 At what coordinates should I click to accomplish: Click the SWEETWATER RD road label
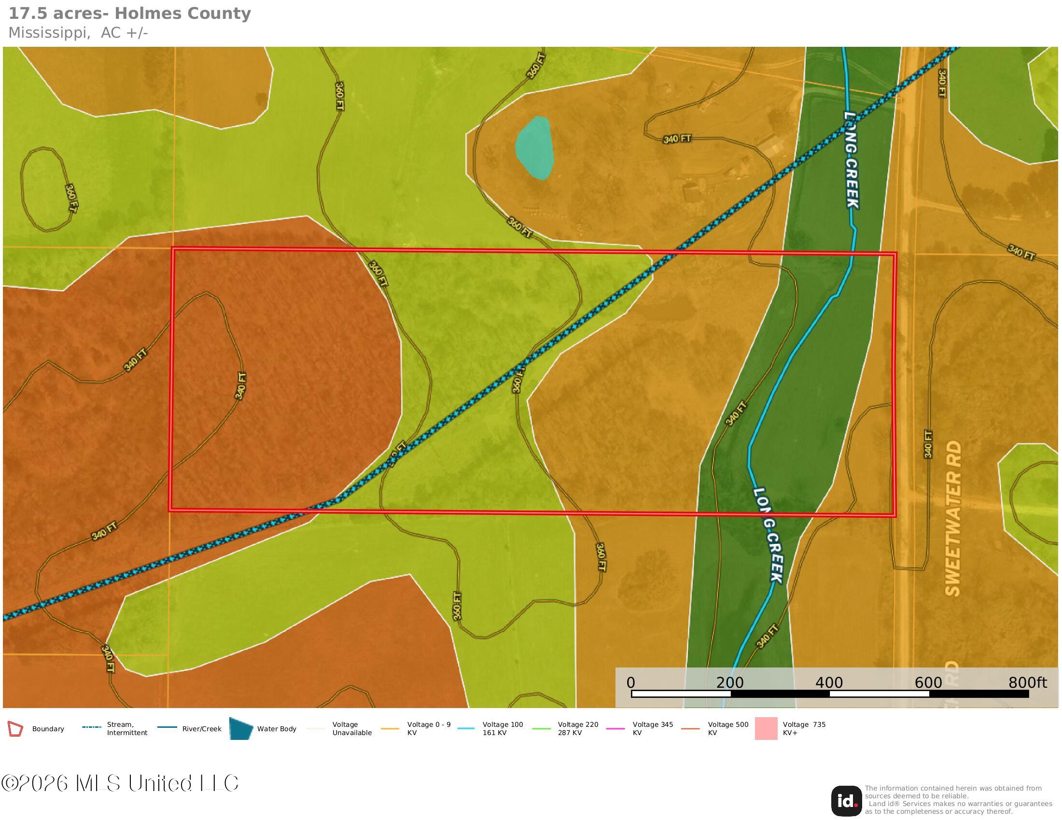coord(954,518)
